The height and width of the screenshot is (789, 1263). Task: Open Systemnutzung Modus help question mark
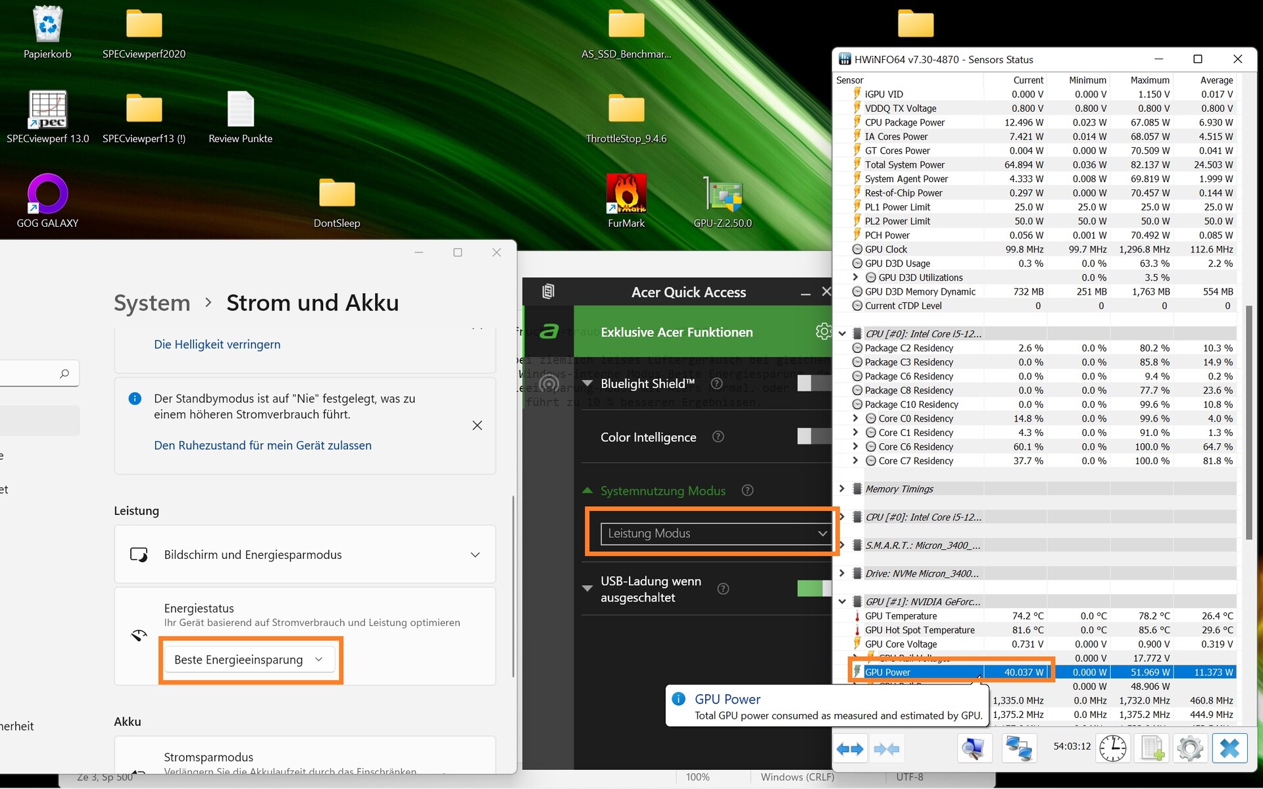pos(747,490)
